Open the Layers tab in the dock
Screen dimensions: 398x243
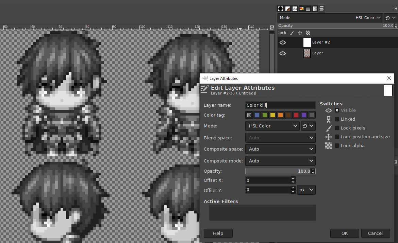pos(321,8)
